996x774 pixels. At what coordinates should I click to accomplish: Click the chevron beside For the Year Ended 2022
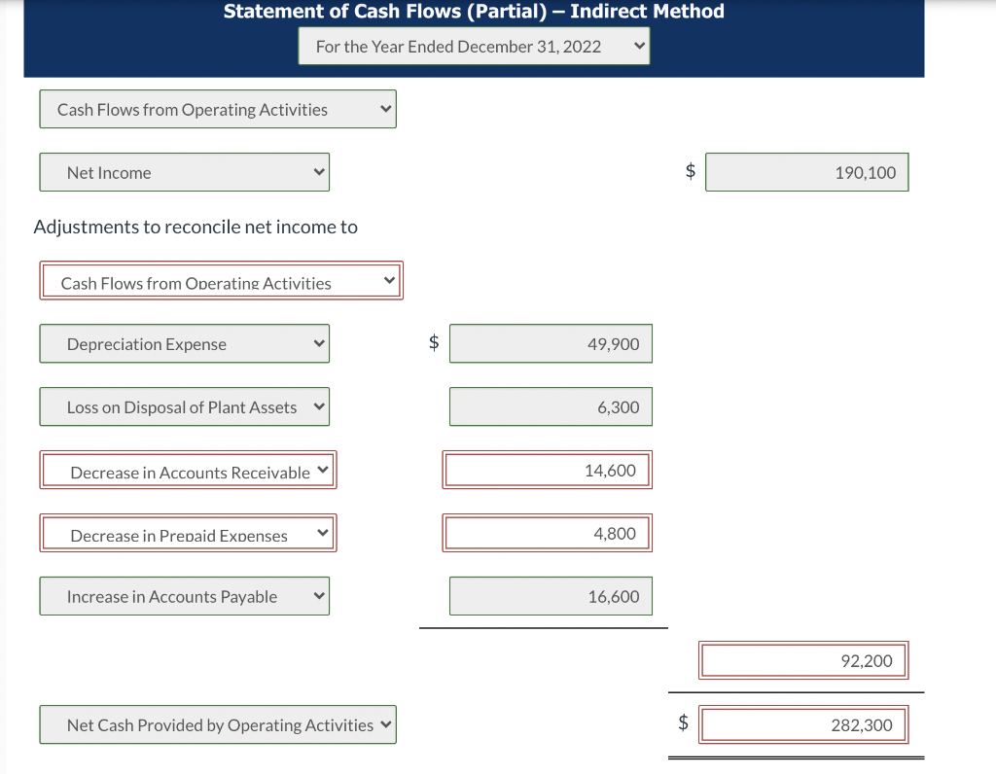[x=637, y=46]
